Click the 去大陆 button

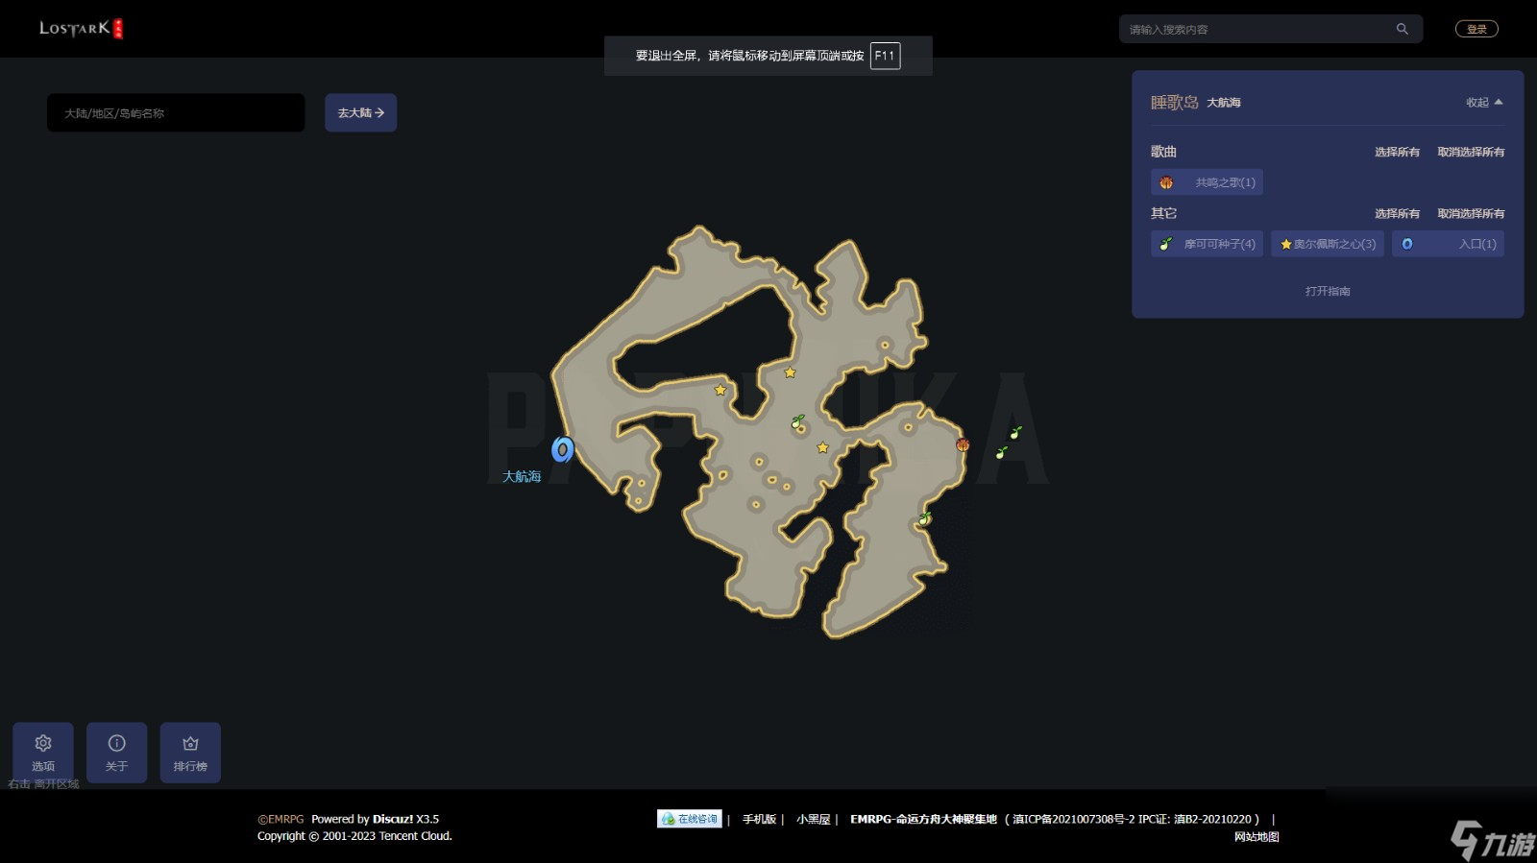(360, 112)
